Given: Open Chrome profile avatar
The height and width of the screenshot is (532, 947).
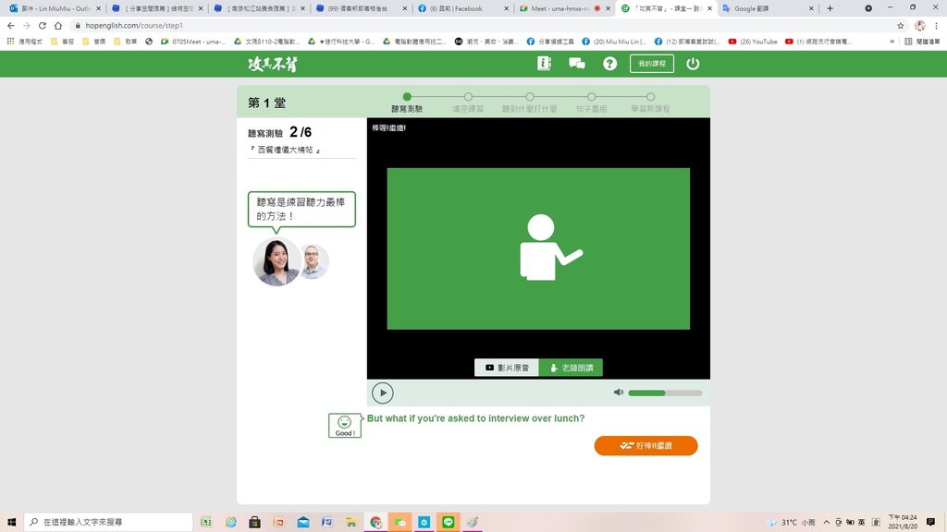Looking at the screenshot, I should click(920, 25).
